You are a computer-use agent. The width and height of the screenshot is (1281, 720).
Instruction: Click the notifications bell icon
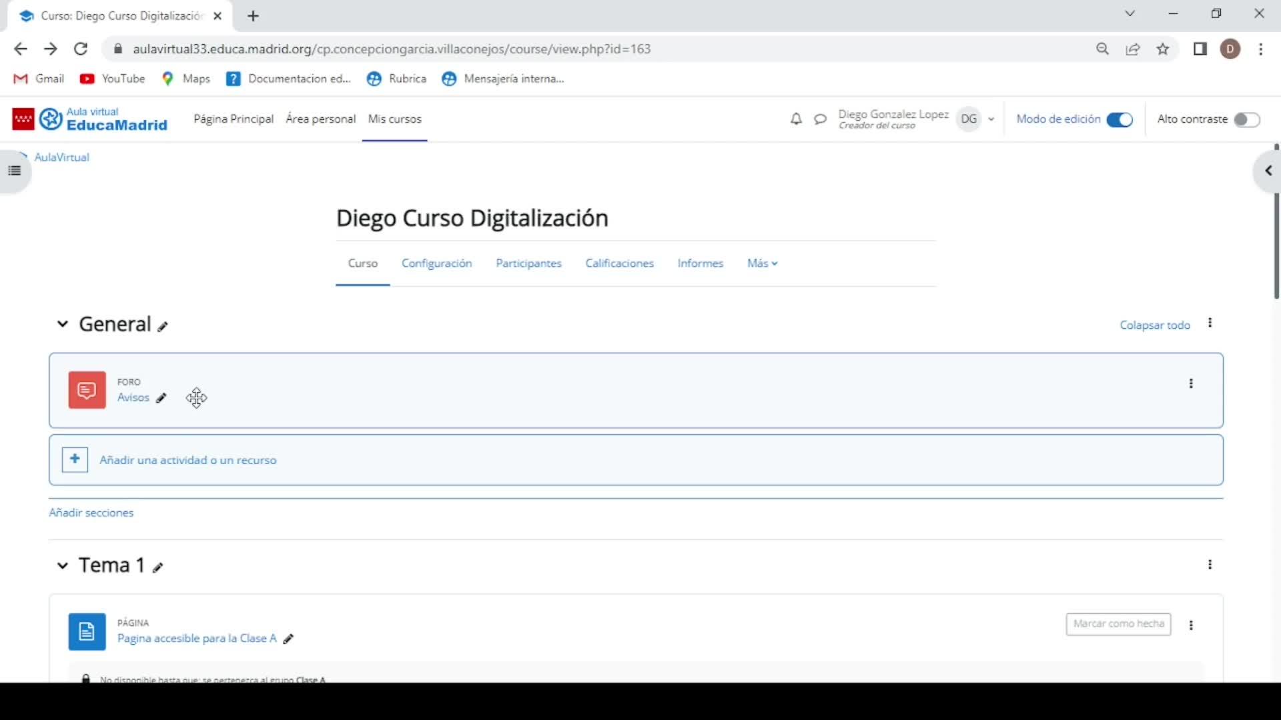pyautogui.click(x=796, y=119)
